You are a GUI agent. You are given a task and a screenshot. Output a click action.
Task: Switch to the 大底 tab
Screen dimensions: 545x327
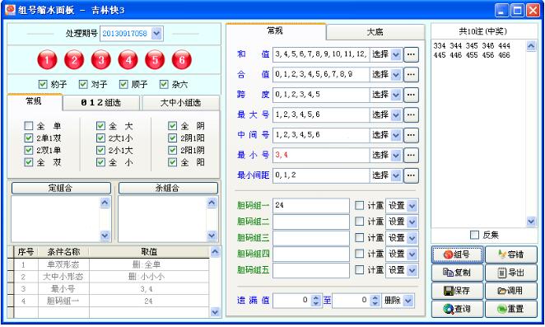375,32
